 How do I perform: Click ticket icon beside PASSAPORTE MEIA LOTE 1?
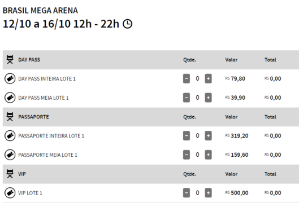tap(10, 155)
